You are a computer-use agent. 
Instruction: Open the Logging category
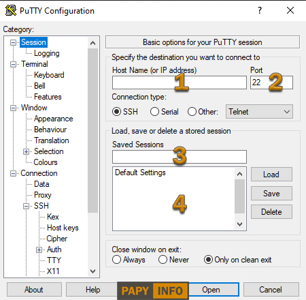(x=47, y=53)
